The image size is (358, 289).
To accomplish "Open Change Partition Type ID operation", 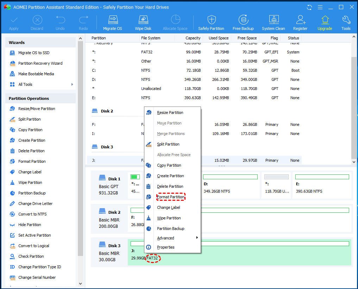I will pyautogui.click(x=39, y=267).
